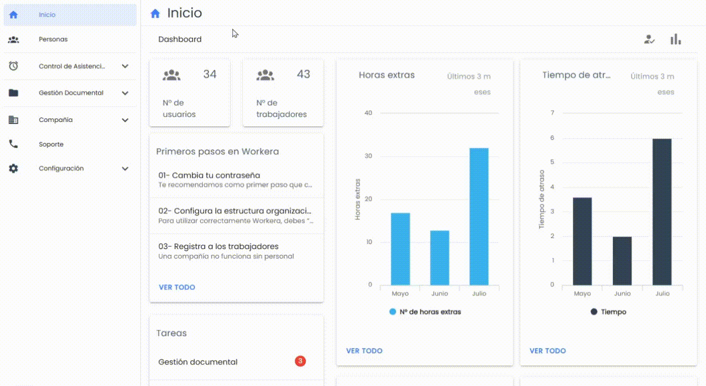706x386 pixels.
Task: Open the Gestión Documental sidebar item
Action: [x=70, y=93]
